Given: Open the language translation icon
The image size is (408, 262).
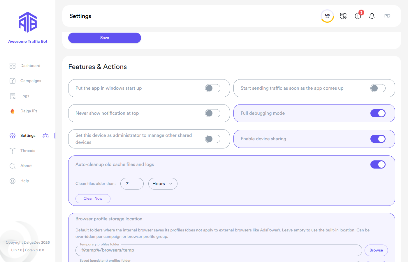Looking at the screenshot, I should (343, 16).
